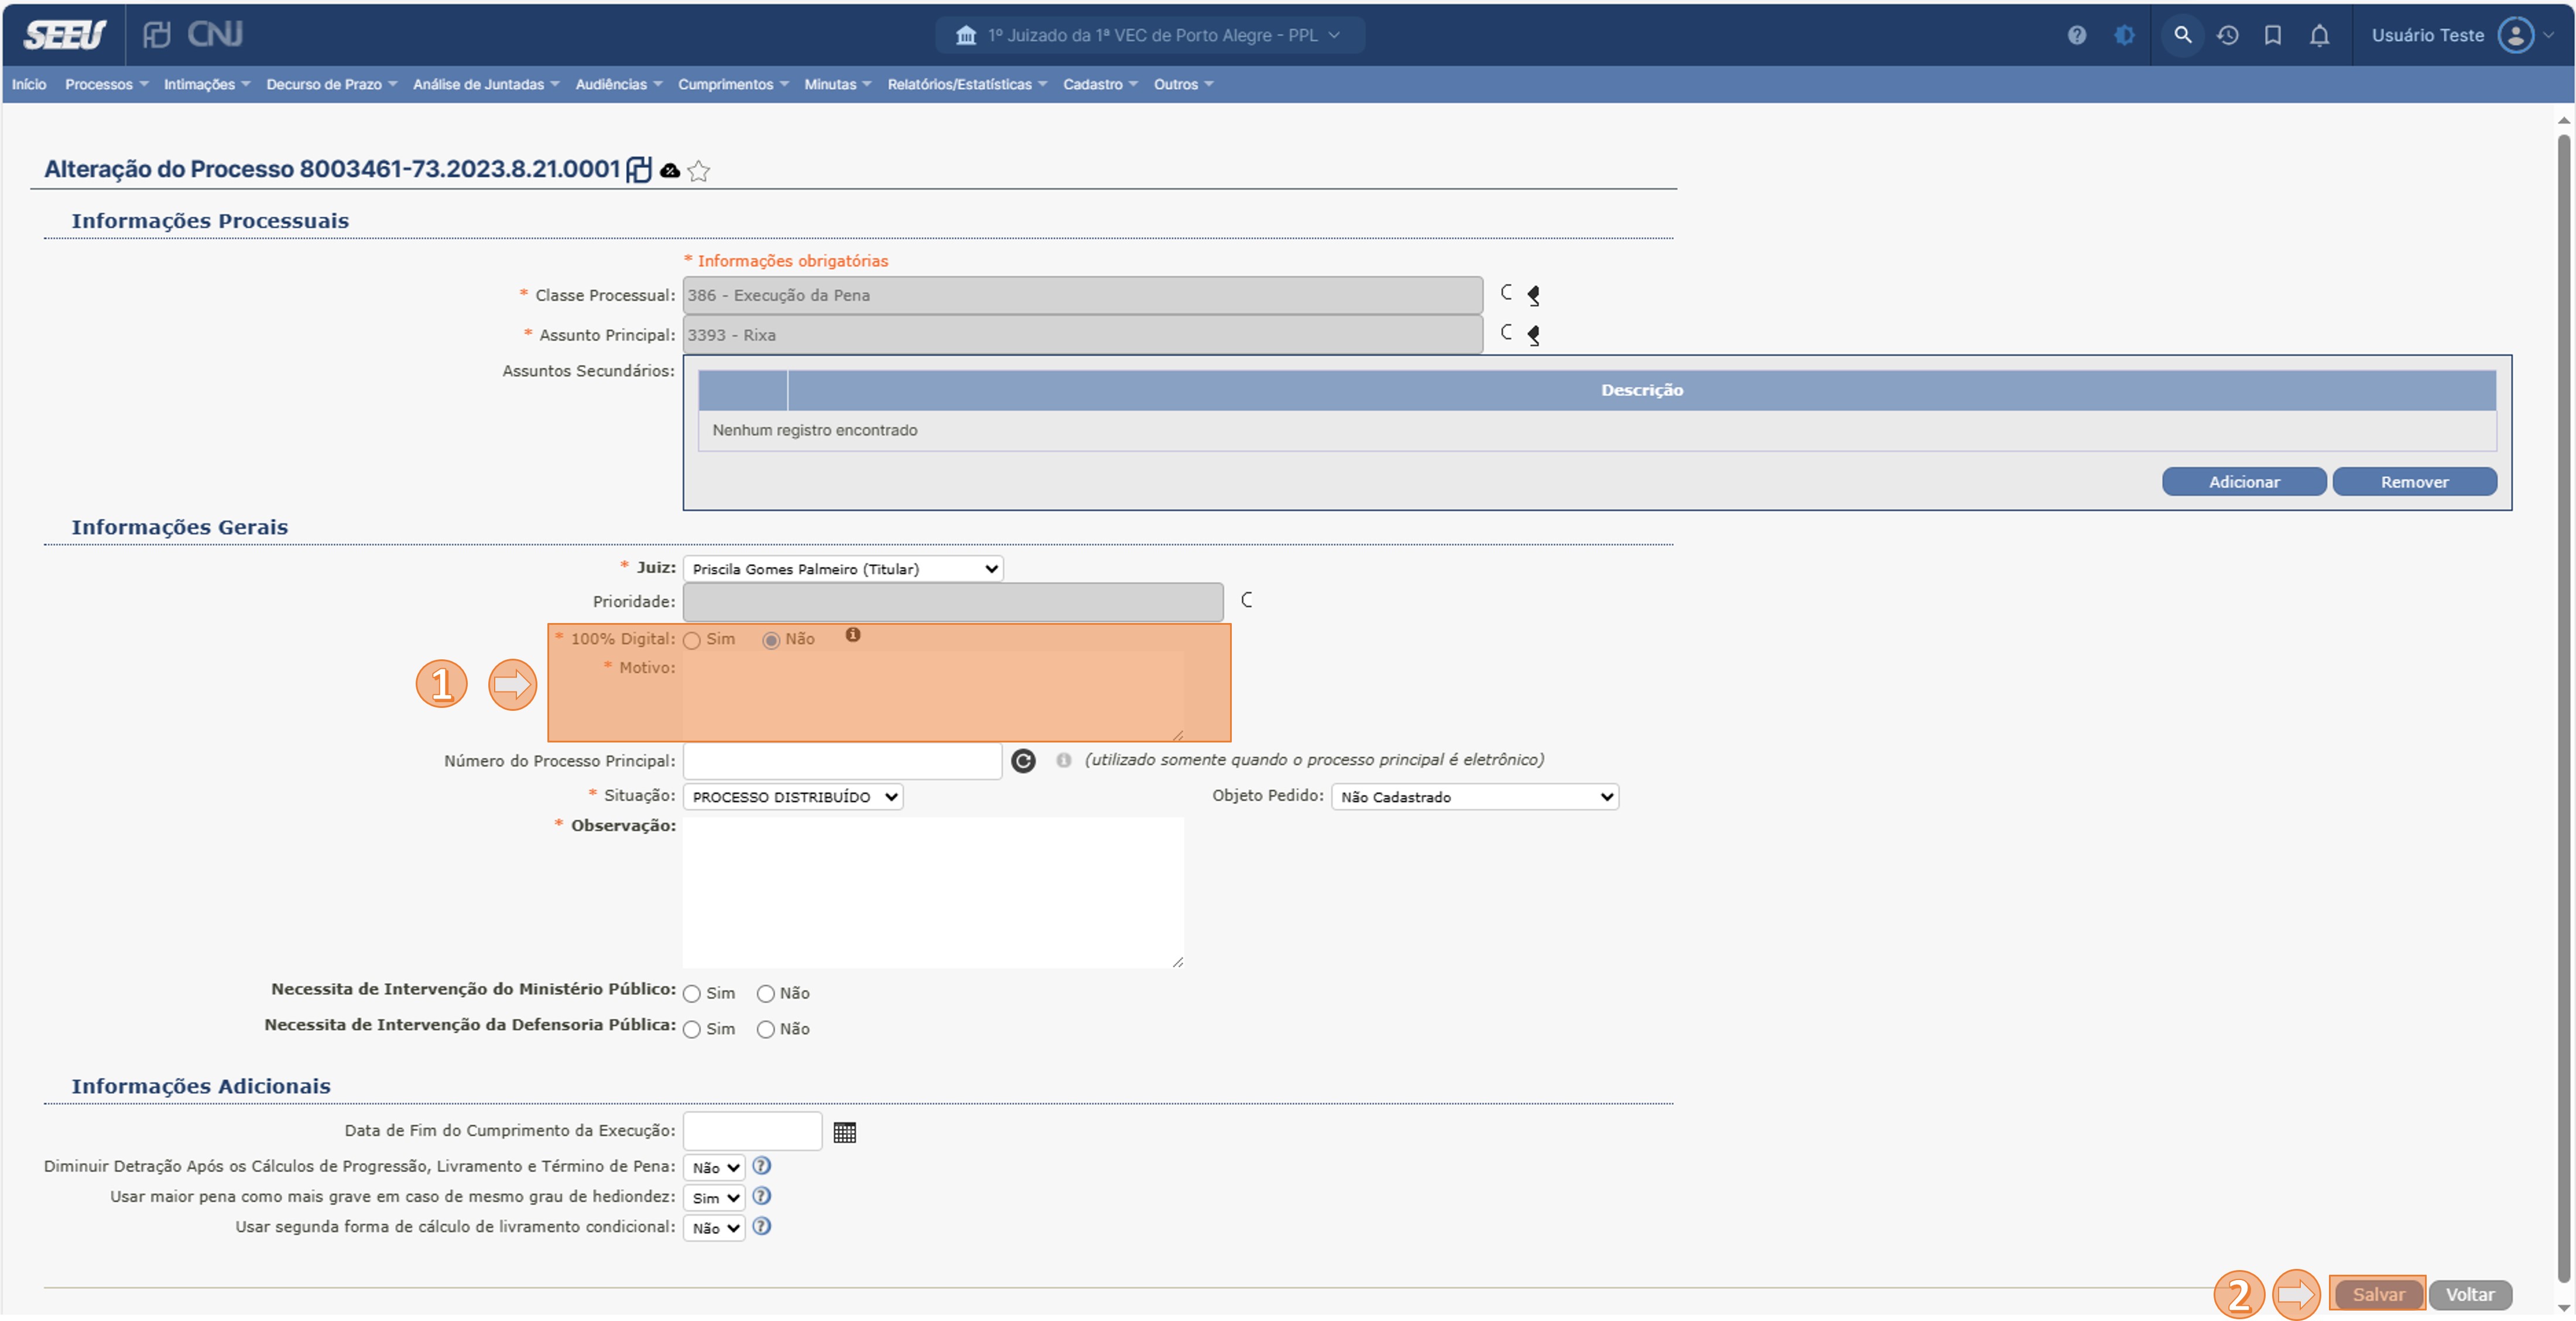Click the gray info icon before the italic note

pos(1063,760)
